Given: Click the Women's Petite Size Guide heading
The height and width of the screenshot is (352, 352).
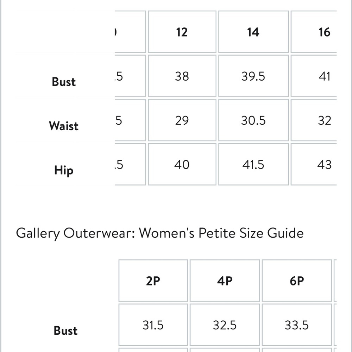Looking at the screenshot, I should pyautogui.click(x=160, y=233).
